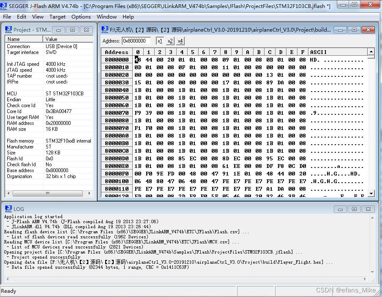Click the LOG panel J-Flash icon
Screen dimensions: 382x297
coord(8,209)
